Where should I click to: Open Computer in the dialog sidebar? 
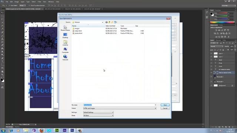tap(65, 50)
